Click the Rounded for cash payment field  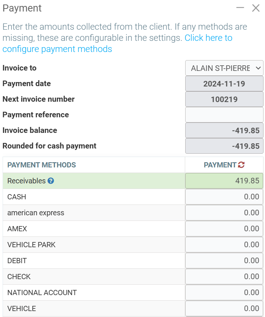[224, 146]
